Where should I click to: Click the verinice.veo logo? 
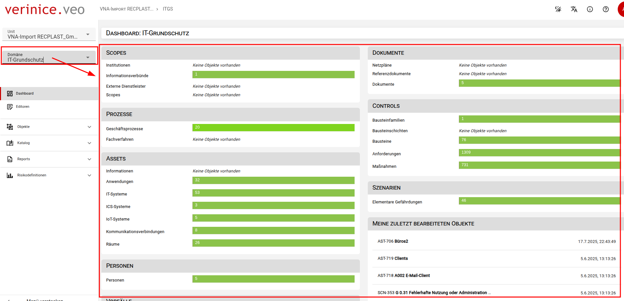45,10
